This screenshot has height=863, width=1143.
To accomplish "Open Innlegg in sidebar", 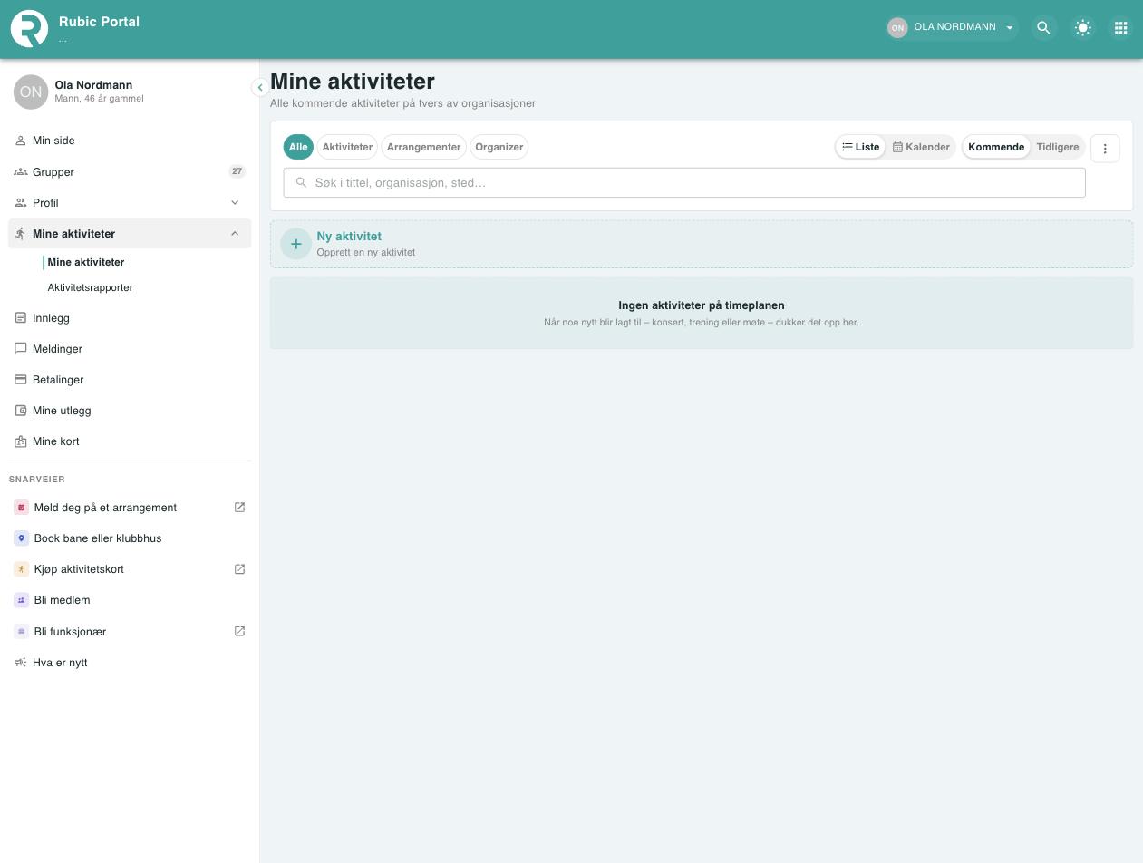I will (x=130, y=318).
